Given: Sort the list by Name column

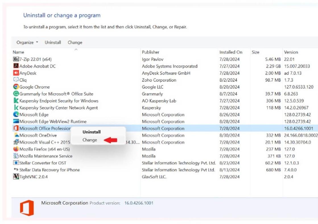Looking at the screenshot, I should point(18,52).
